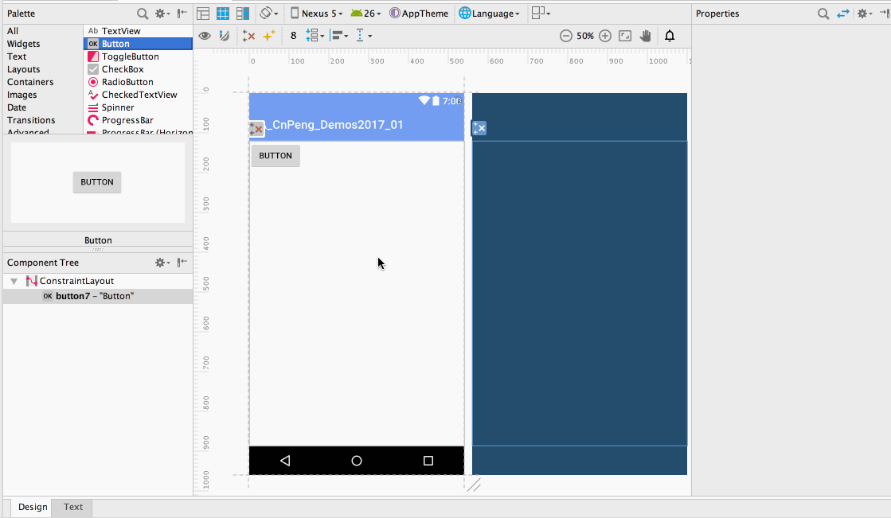Clear all constraints in the editor toolbar
Viewport: 891px width, 518px height.
click(248, 36)
